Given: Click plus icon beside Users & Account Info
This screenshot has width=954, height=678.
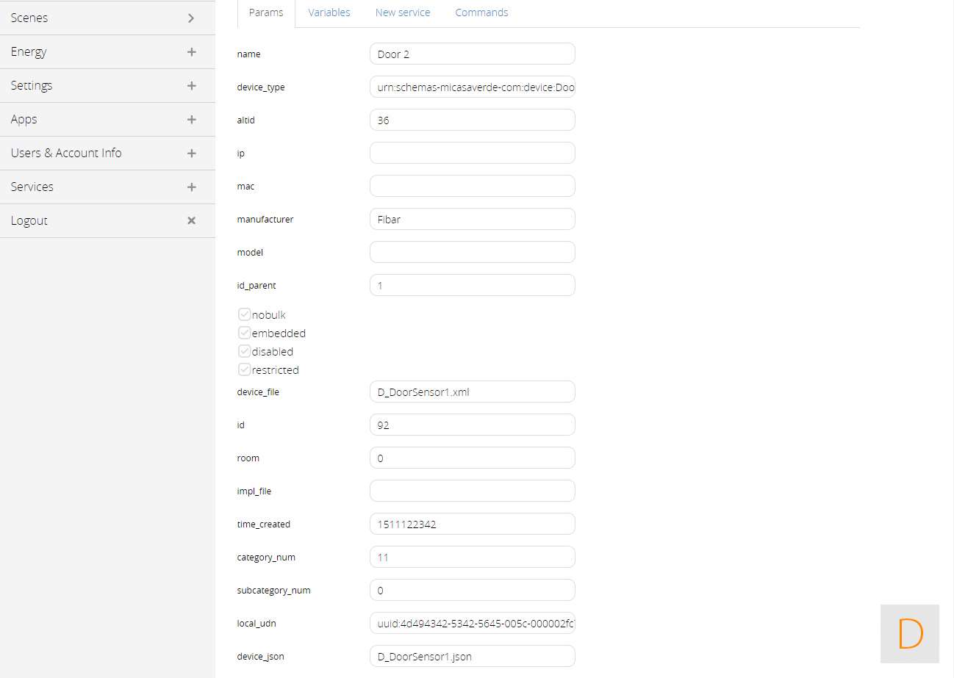Looking at the screenshot, I should pyautogui.click(x=191, y=153).
